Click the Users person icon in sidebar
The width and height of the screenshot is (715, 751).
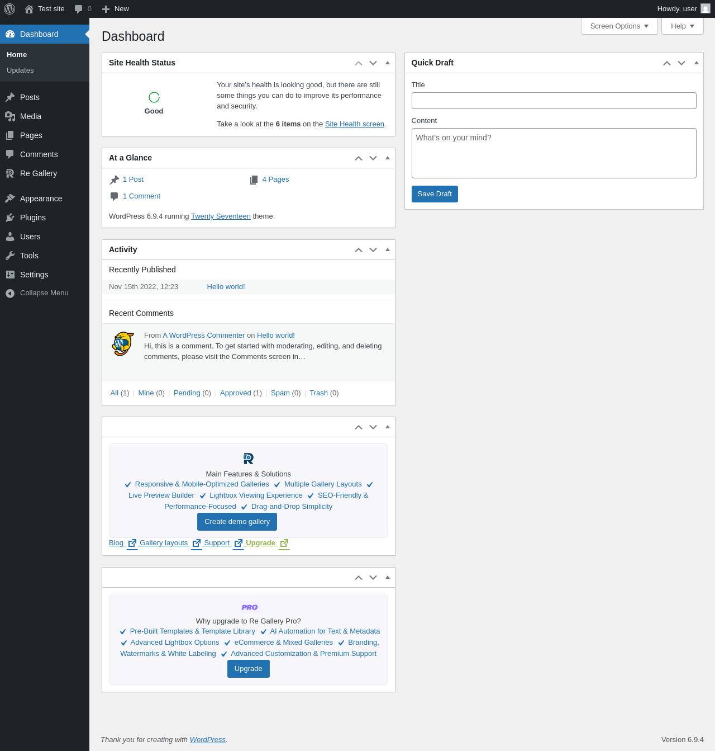(x=10, y=237)
